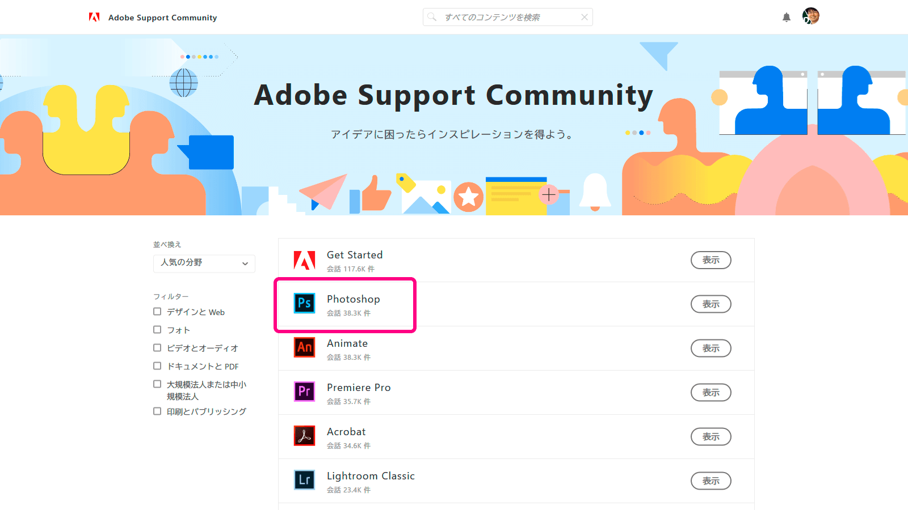
Task: Click the Adobe logo in header
Action: click(94, 17)
